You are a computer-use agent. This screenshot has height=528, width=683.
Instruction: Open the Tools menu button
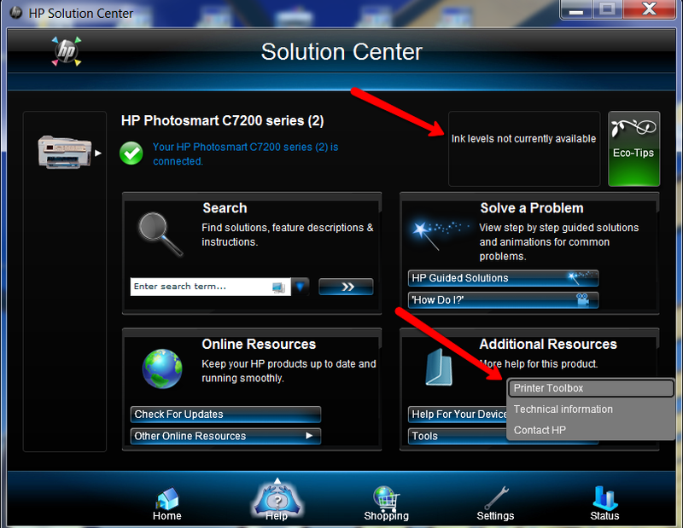click(x=458, y=436)
